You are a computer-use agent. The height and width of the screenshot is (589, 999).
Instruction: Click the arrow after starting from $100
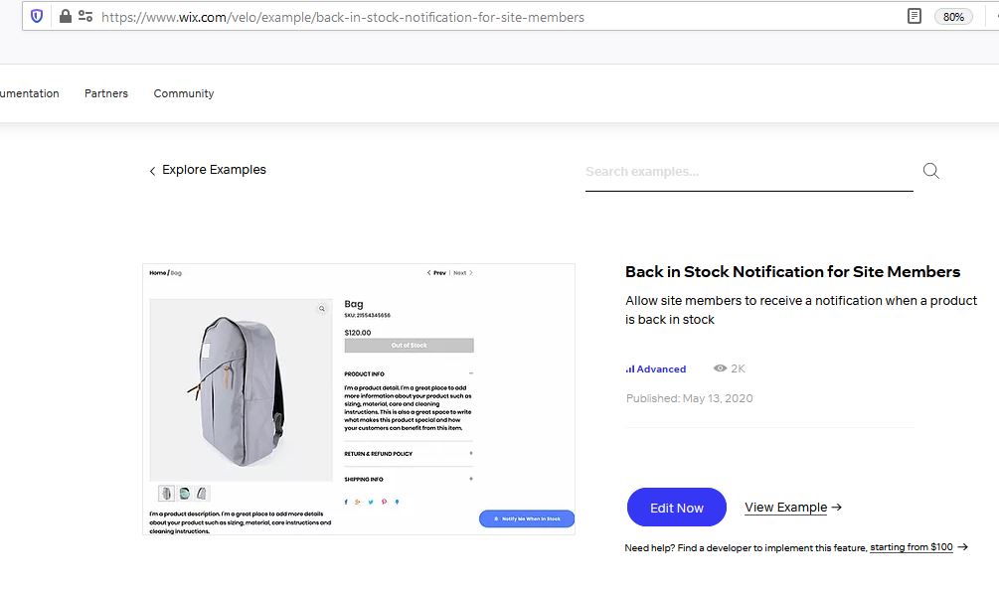(x=962, y=546)
